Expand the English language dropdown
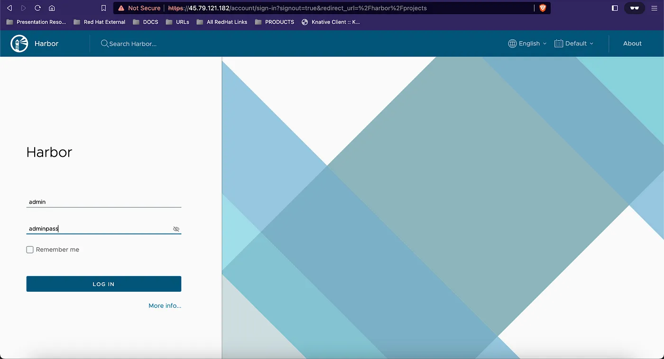The width and height of the screenshot is (664, 359). [527, 44]
